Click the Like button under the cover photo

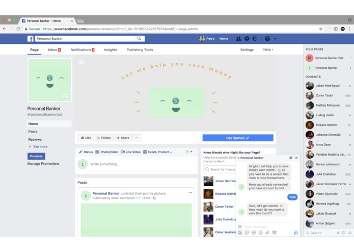coord(86,138)
